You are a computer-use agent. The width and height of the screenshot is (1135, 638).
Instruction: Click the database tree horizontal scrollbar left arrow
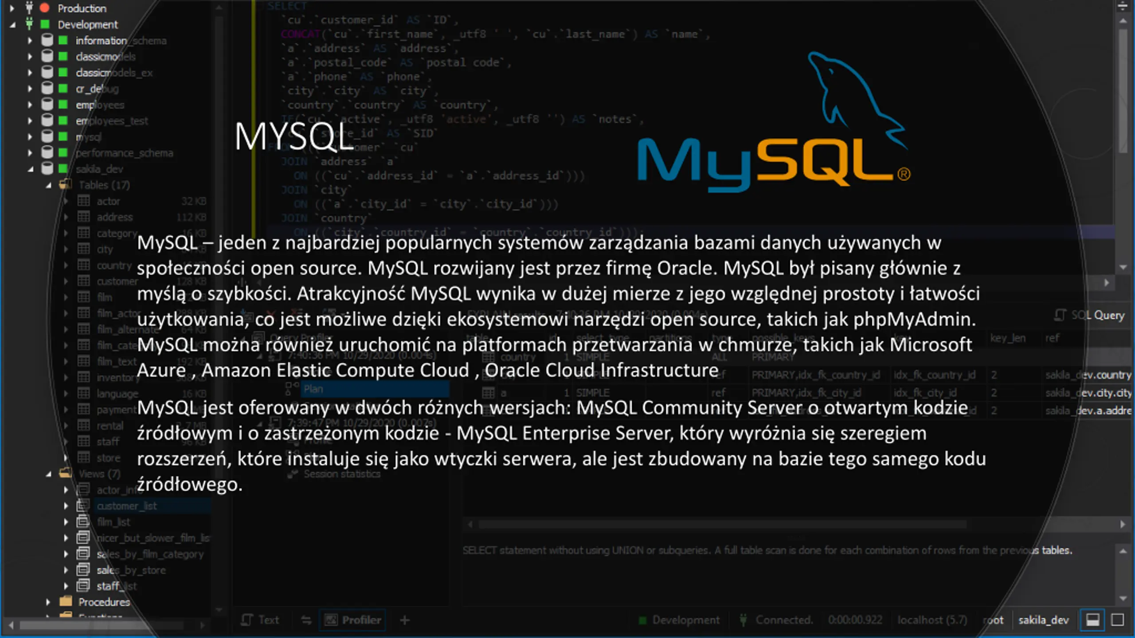pos(12,625)
